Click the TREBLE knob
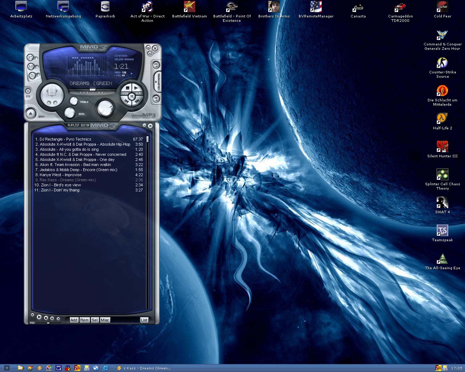The height and width of the screenshot is (372, 465). [74, 101]
